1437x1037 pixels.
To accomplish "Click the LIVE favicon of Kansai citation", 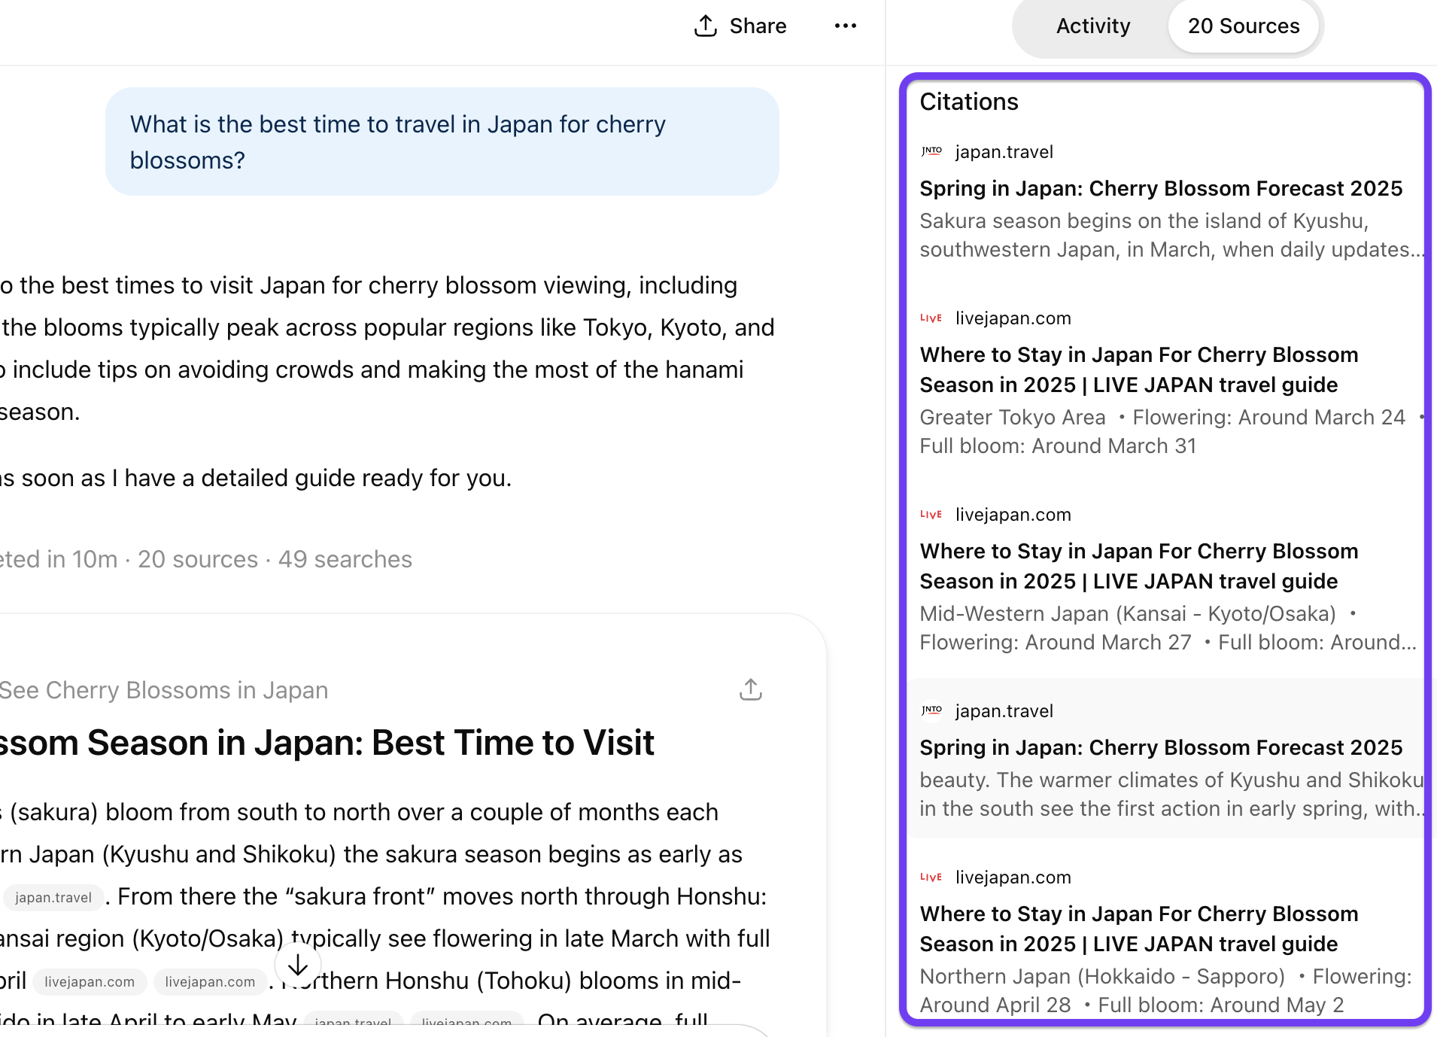I will pos(931,515).
